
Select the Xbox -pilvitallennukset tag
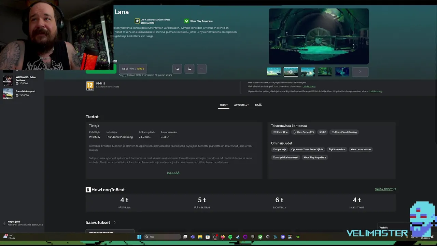tap(285, 158)
